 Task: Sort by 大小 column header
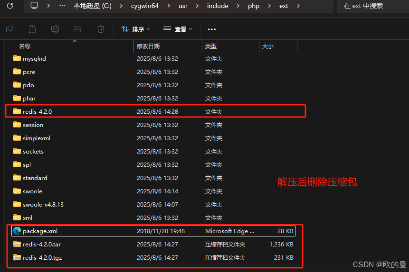(267, 46)
